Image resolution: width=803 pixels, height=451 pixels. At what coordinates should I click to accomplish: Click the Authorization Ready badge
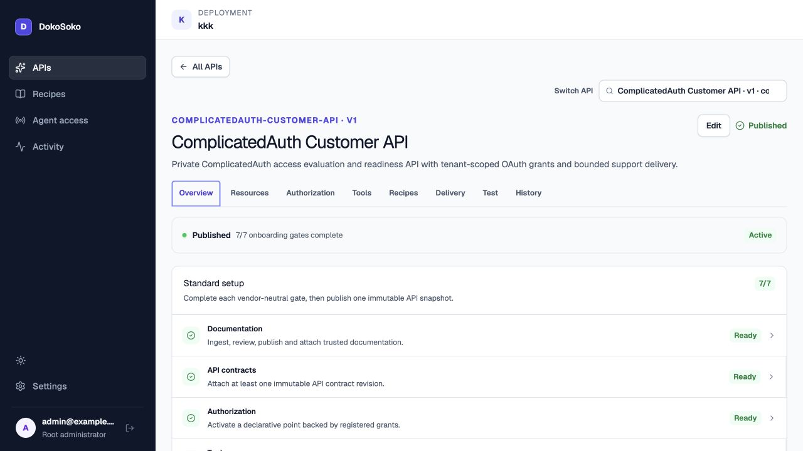(x=745, y=418)
